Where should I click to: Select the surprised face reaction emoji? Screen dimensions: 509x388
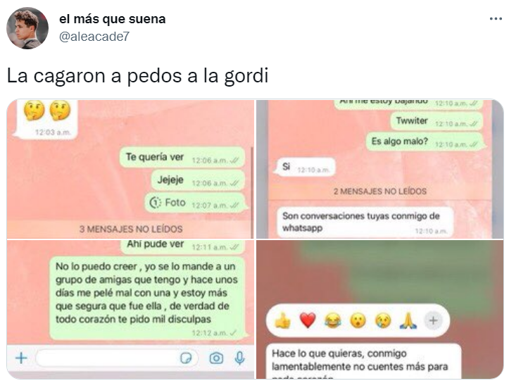coord(358,321)
